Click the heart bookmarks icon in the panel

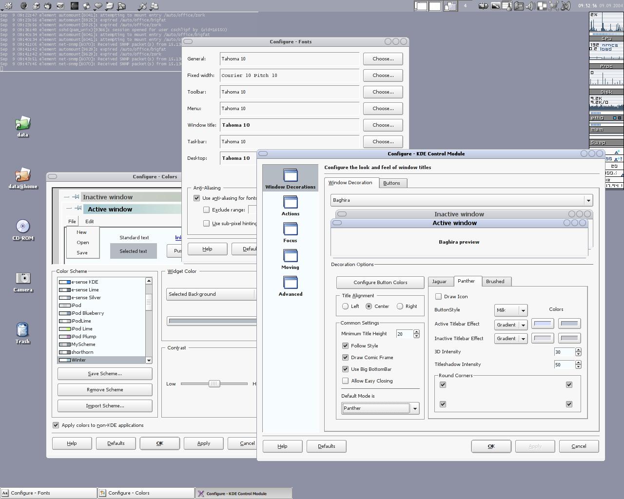98,6
